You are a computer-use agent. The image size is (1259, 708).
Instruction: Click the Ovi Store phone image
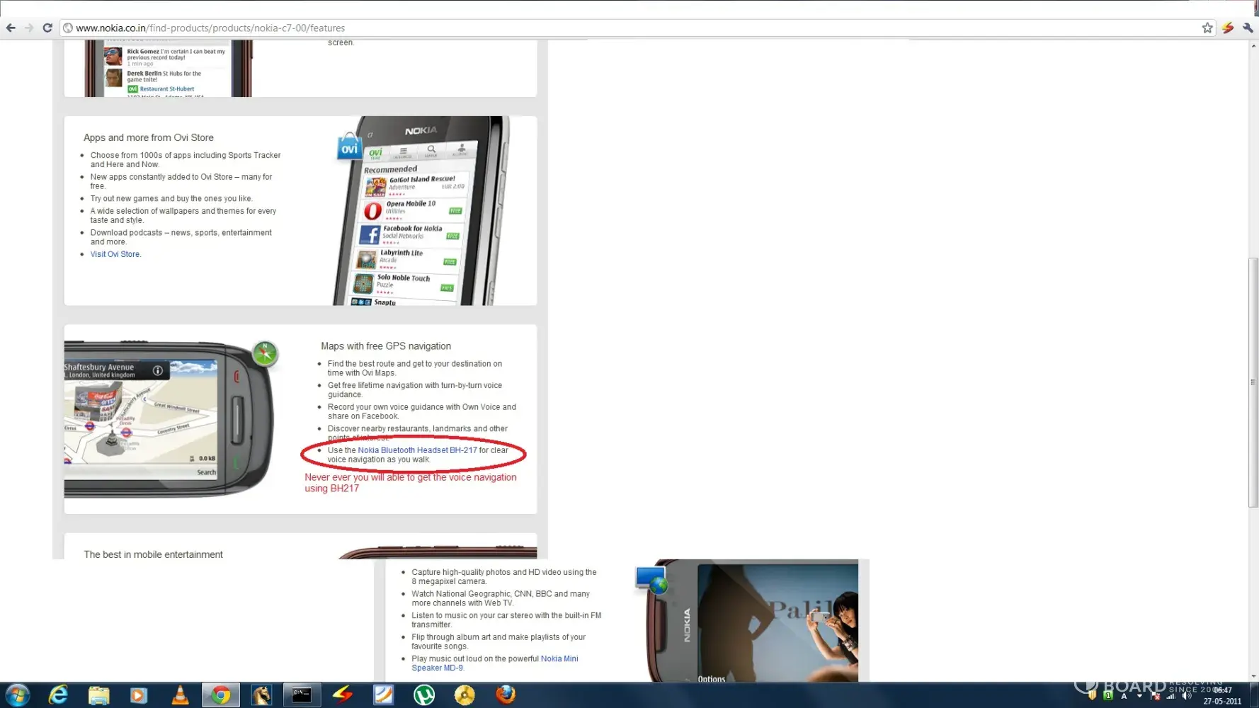coord(421,212)
